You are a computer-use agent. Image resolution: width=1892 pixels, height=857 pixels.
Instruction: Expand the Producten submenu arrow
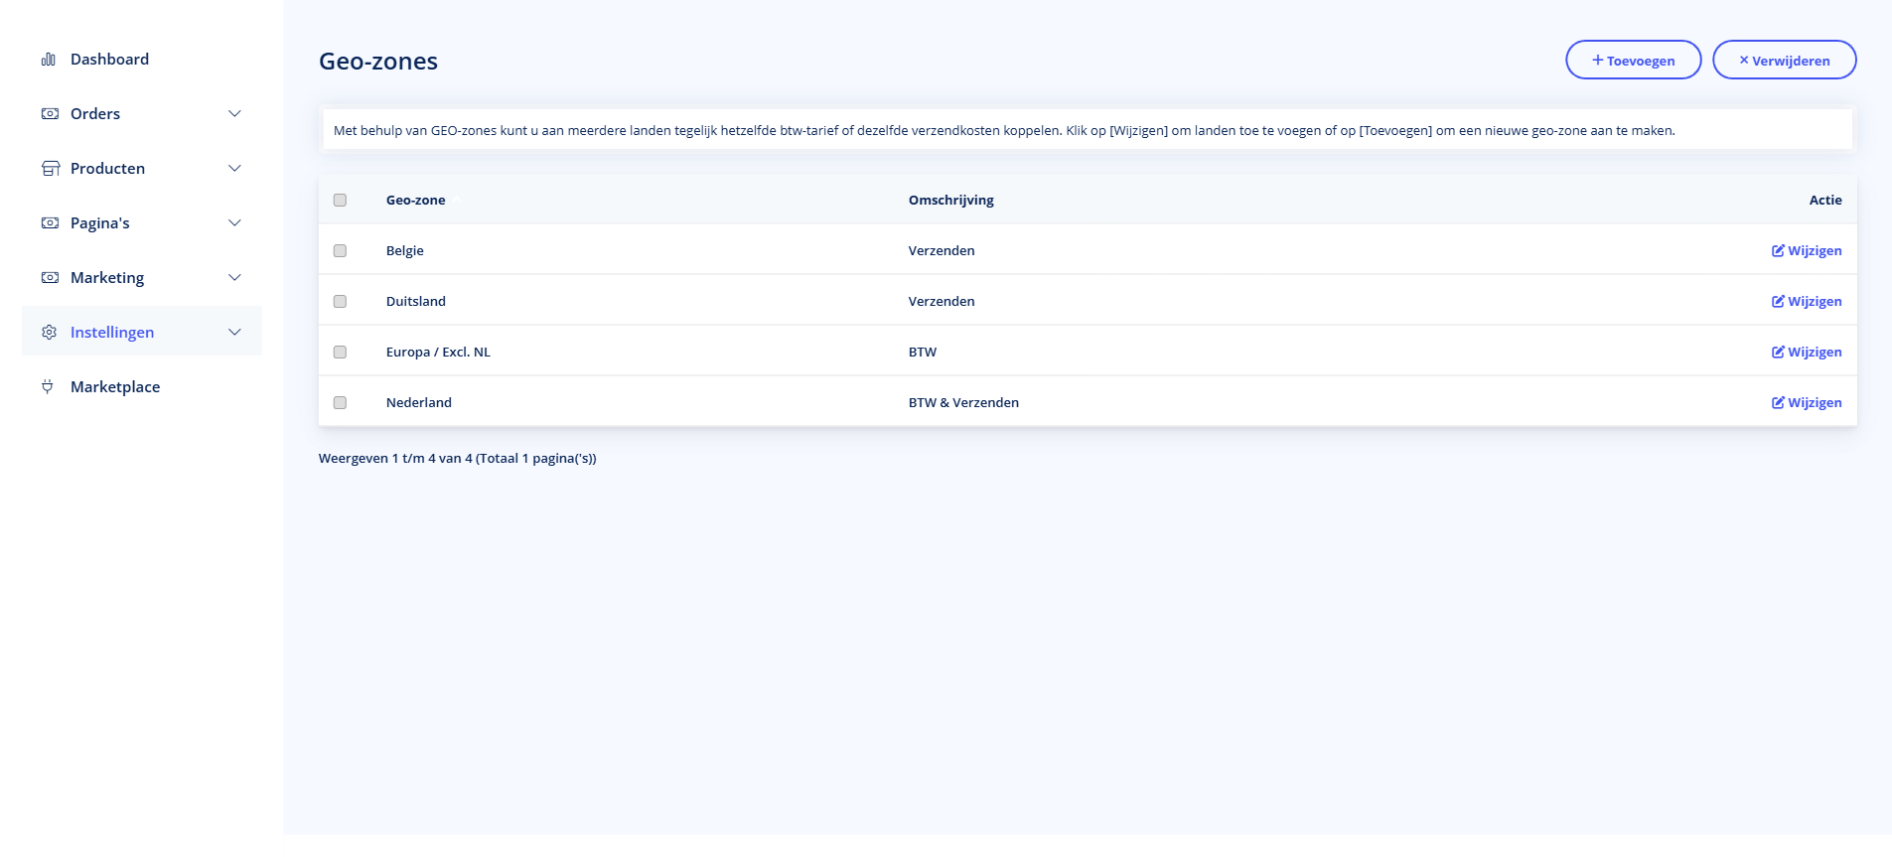click(234, 169)
